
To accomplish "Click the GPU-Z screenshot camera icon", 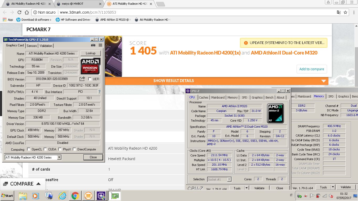I will click(93, 45).
